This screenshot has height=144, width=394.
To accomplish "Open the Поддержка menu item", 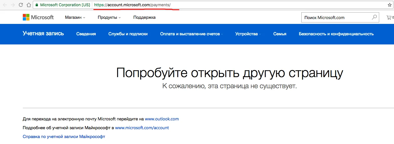I will point(144,17).
